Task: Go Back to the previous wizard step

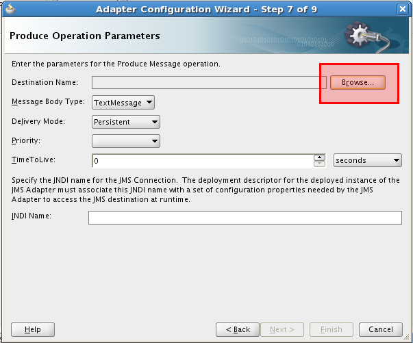Action: (x=238, y=329)
